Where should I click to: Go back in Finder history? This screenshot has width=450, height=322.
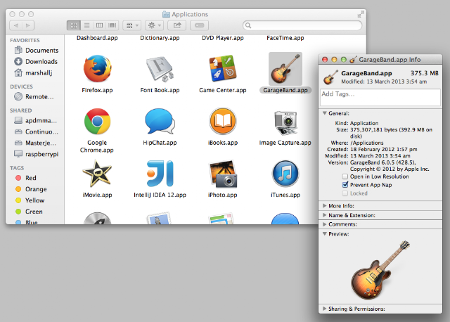tap(15, 25)
